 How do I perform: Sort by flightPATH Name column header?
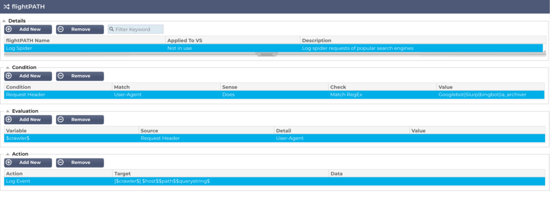[x=84, y=41]
